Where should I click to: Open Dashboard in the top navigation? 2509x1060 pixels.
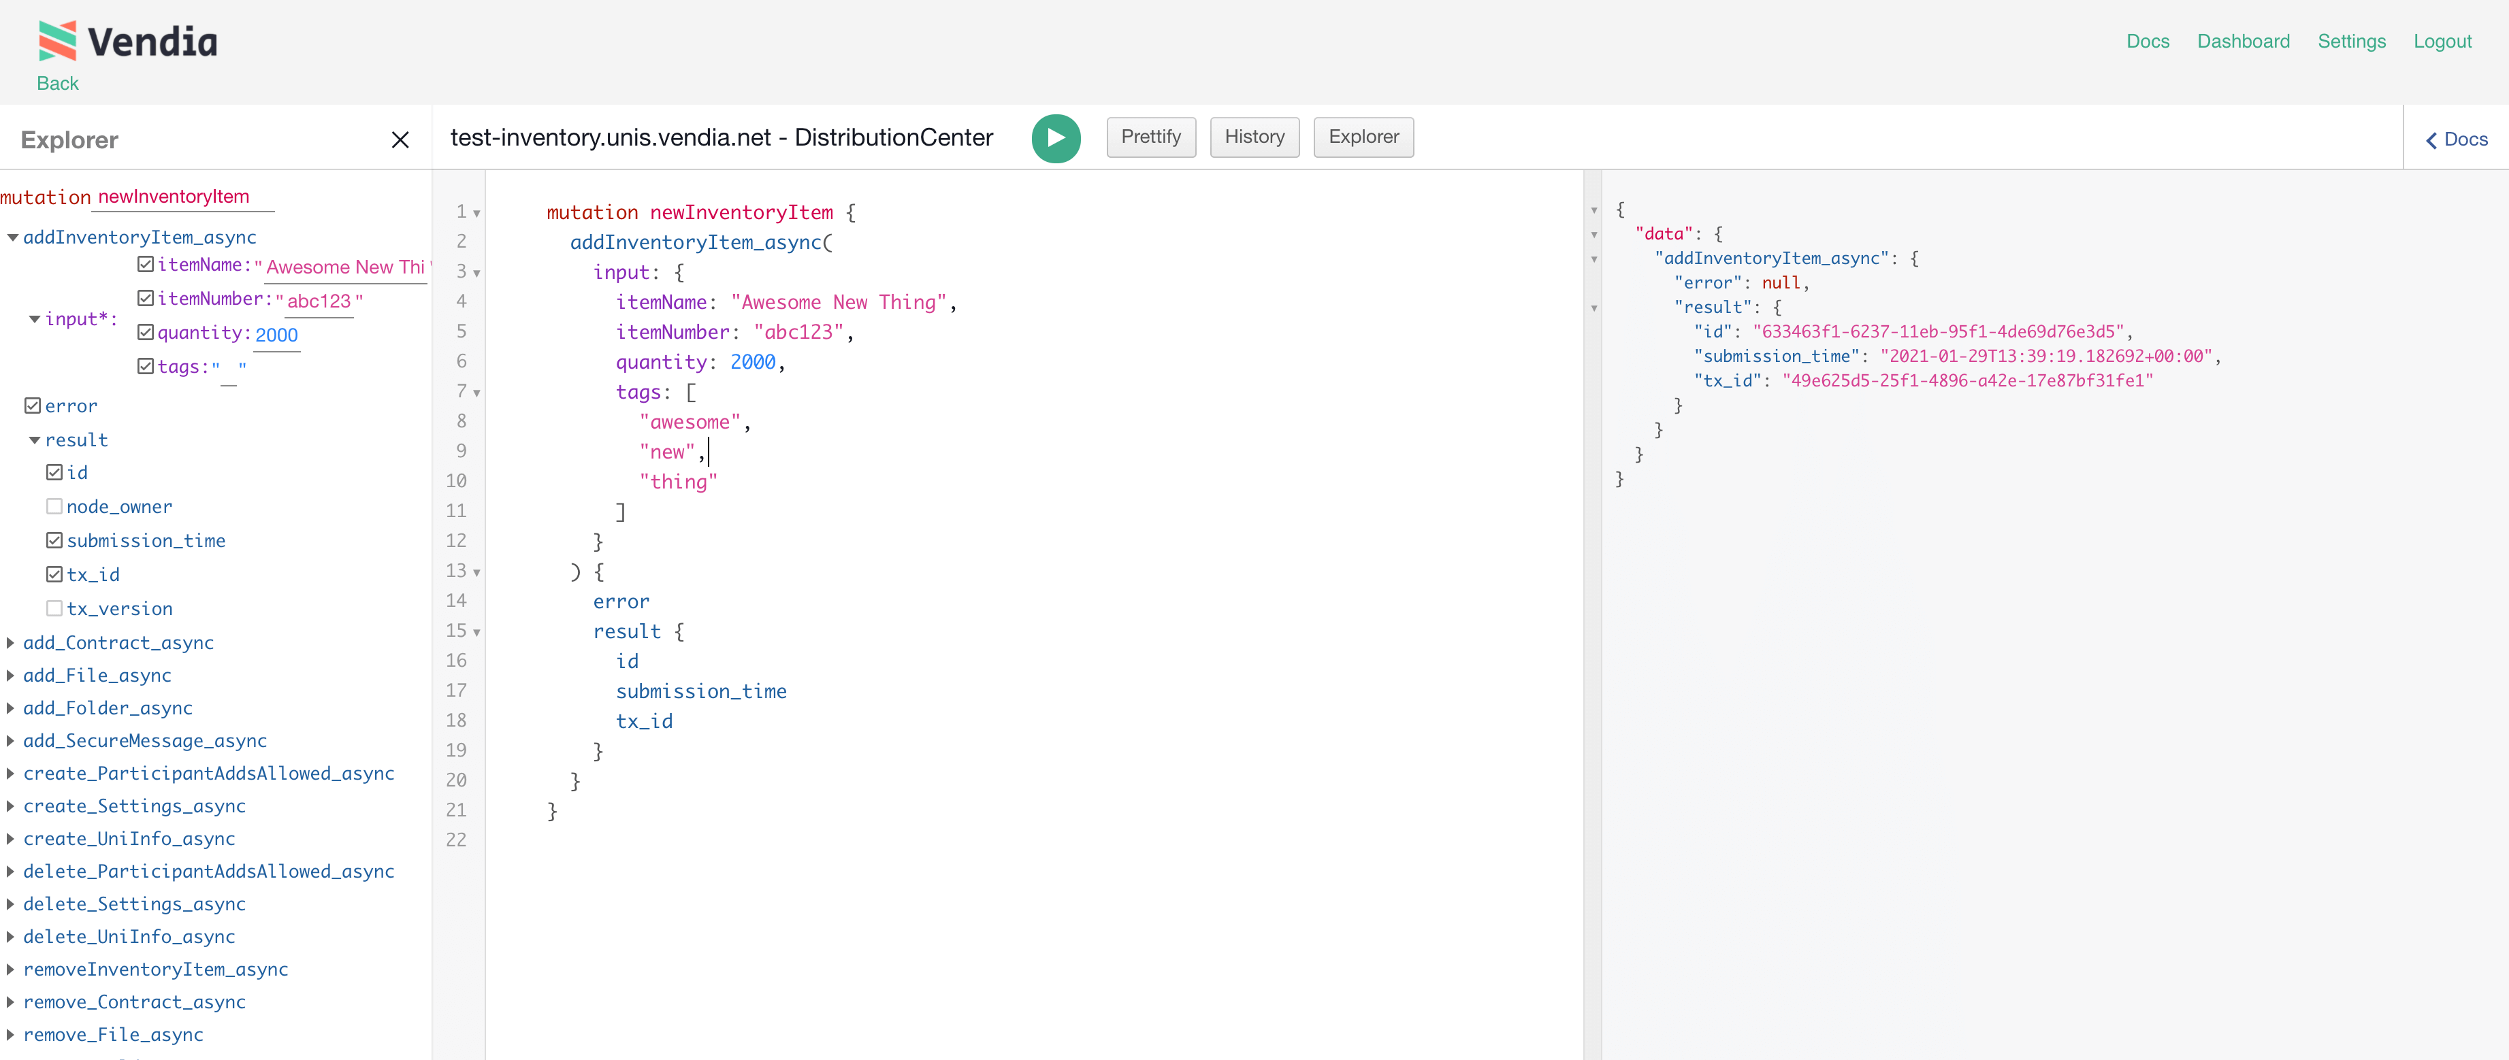tap(2242, 41)
